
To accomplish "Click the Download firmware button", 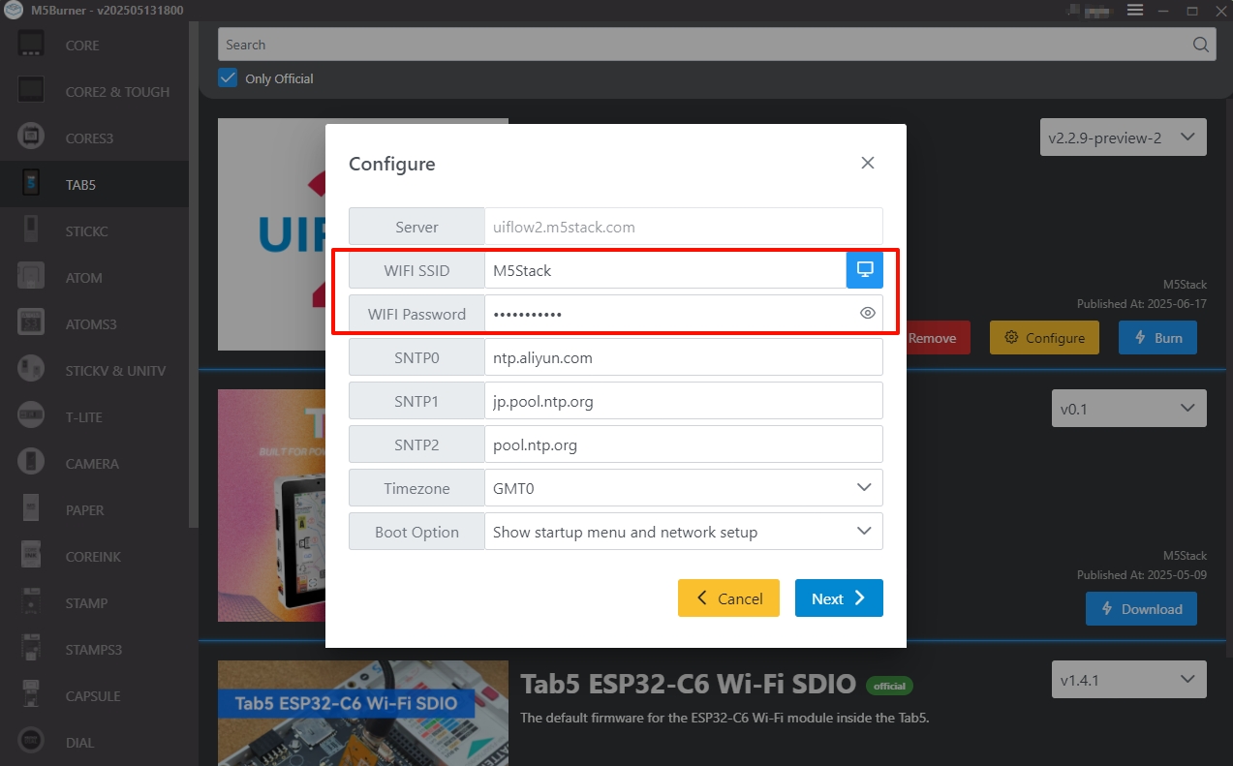I will click(1141, 609).
